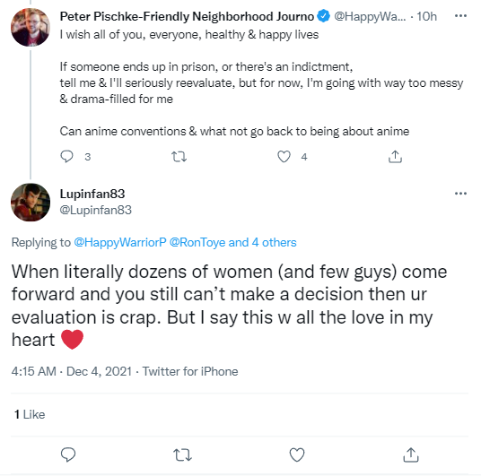Reply to Peter Pischke's tweet
481x476 pixels.
66,157
